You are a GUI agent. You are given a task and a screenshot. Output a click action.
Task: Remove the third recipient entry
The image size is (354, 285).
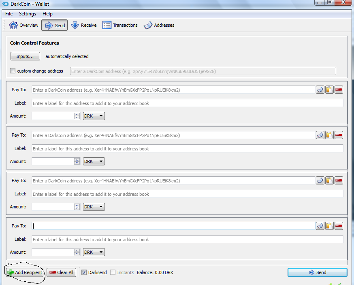point(339,180)
